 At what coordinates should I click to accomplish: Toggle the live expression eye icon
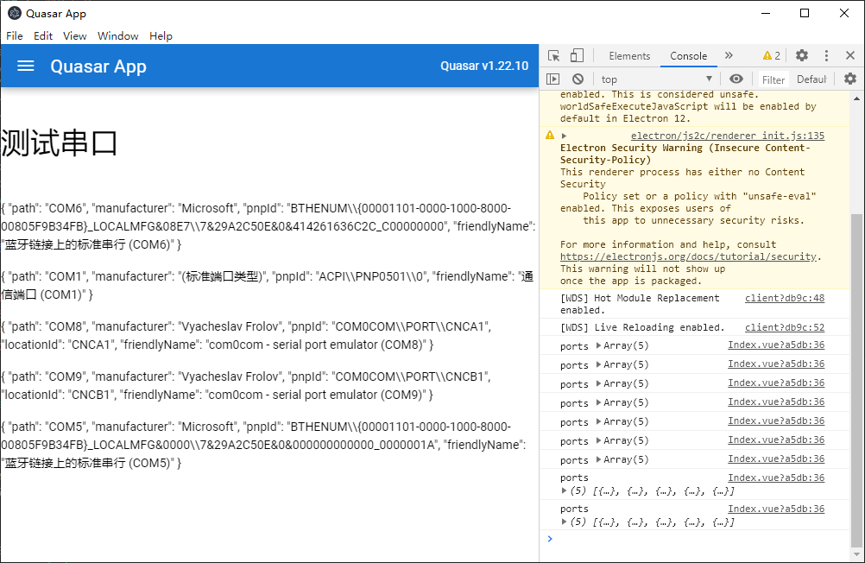pos(736,79)
